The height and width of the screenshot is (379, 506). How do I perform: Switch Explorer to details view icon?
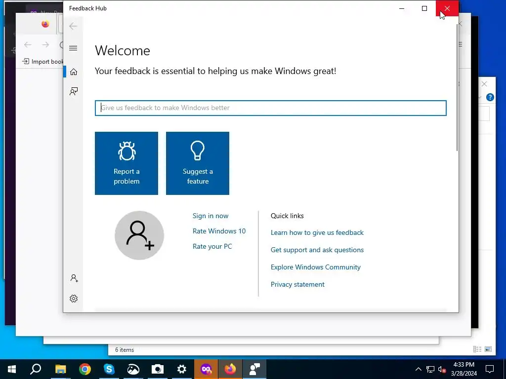pyautogui.click(x=477, y=349)
